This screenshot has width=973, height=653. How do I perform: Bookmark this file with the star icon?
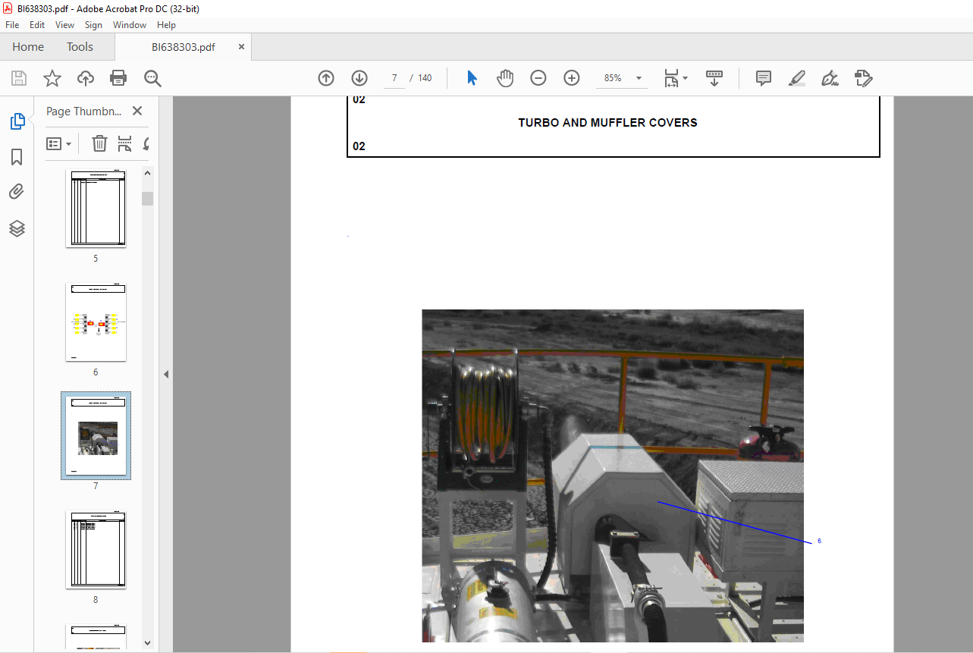pos(52,78)
